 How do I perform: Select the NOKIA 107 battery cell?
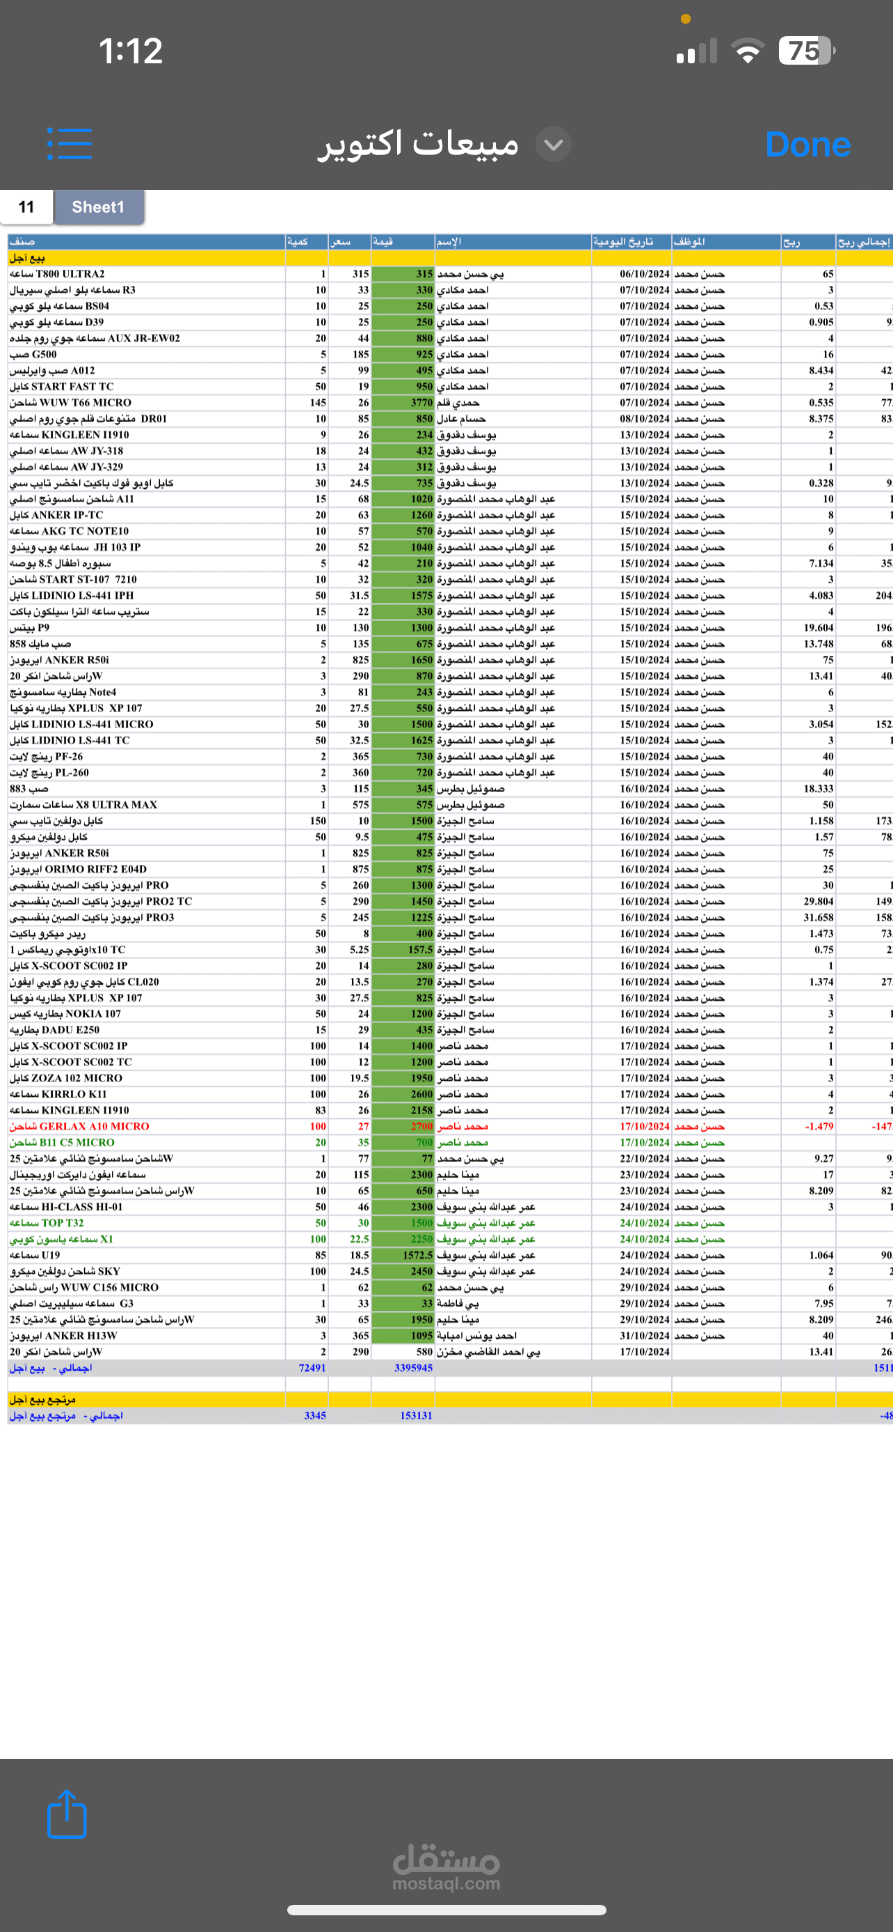[x=146, y=1014]
